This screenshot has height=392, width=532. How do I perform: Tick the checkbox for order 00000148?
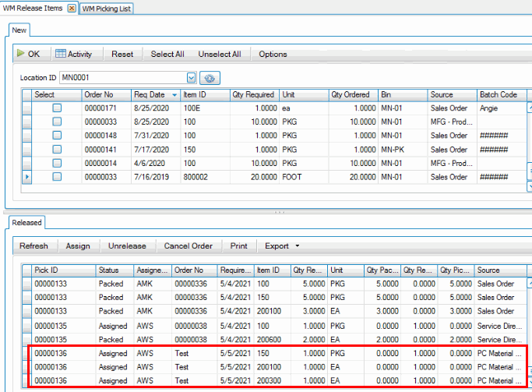pos(57,136)
